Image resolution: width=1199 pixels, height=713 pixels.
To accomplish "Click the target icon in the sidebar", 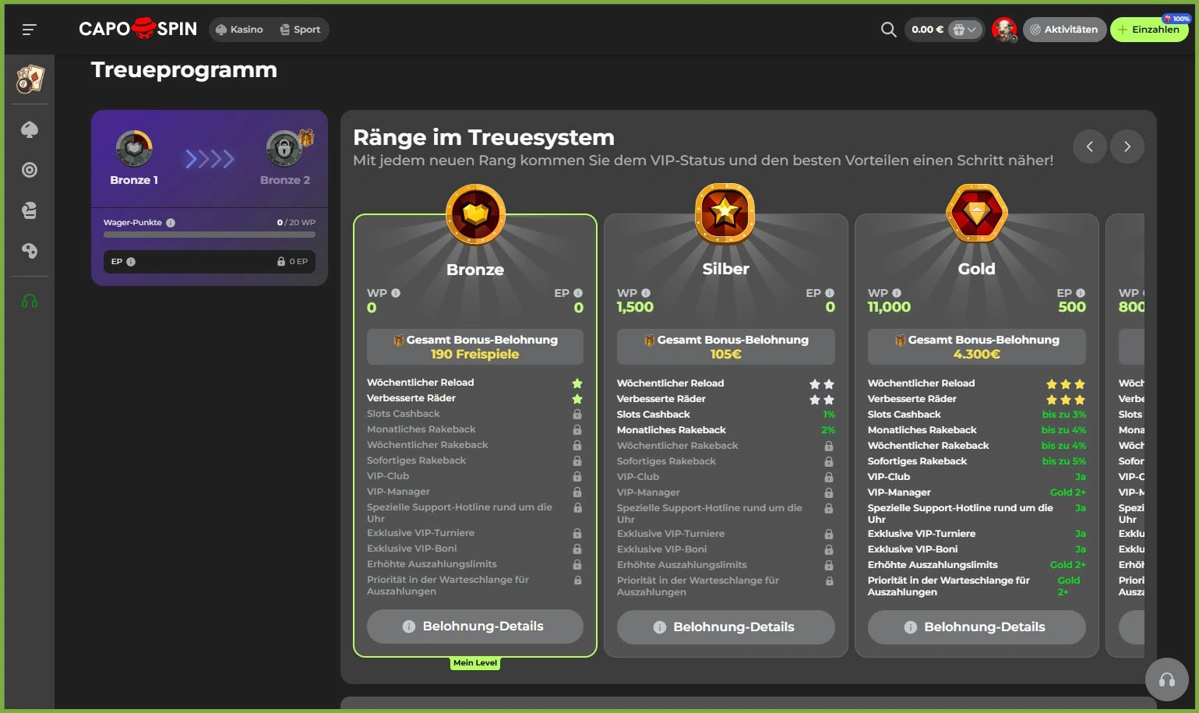I will click(x=30, y=170).
